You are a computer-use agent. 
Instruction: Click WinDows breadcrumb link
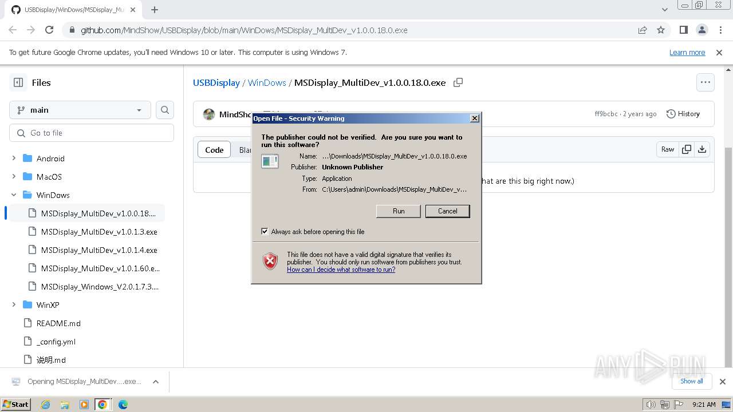(x=267, y=82)
